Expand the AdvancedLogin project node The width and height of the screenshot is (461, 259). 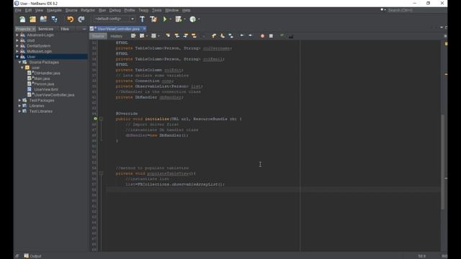pos(17,35)
